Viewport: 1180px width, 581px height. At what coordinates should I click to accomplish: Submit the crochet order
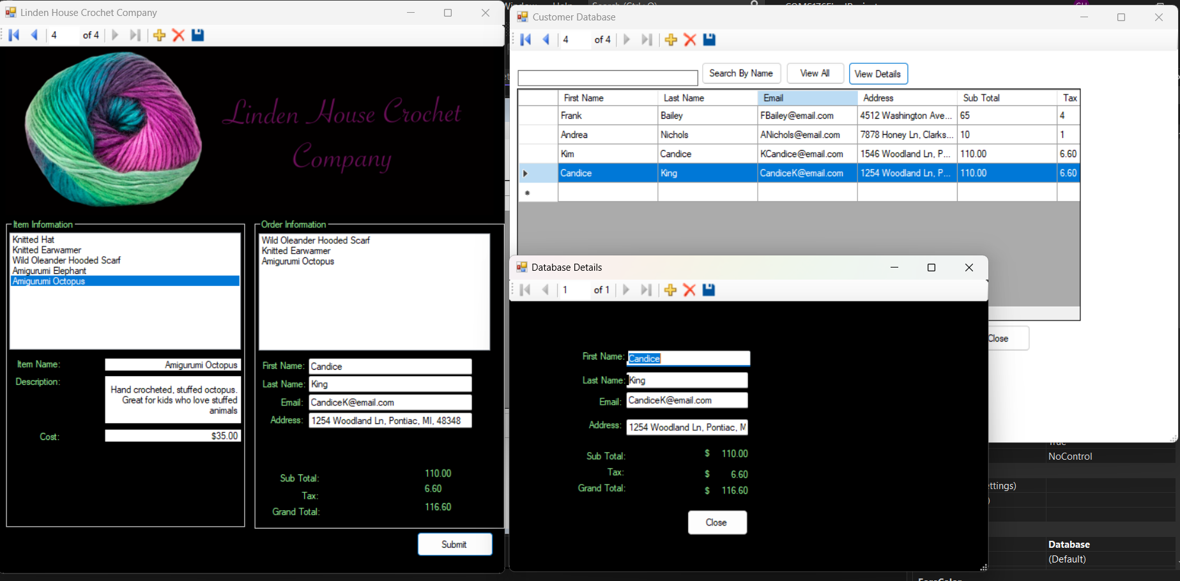click(x=454, y=544)
